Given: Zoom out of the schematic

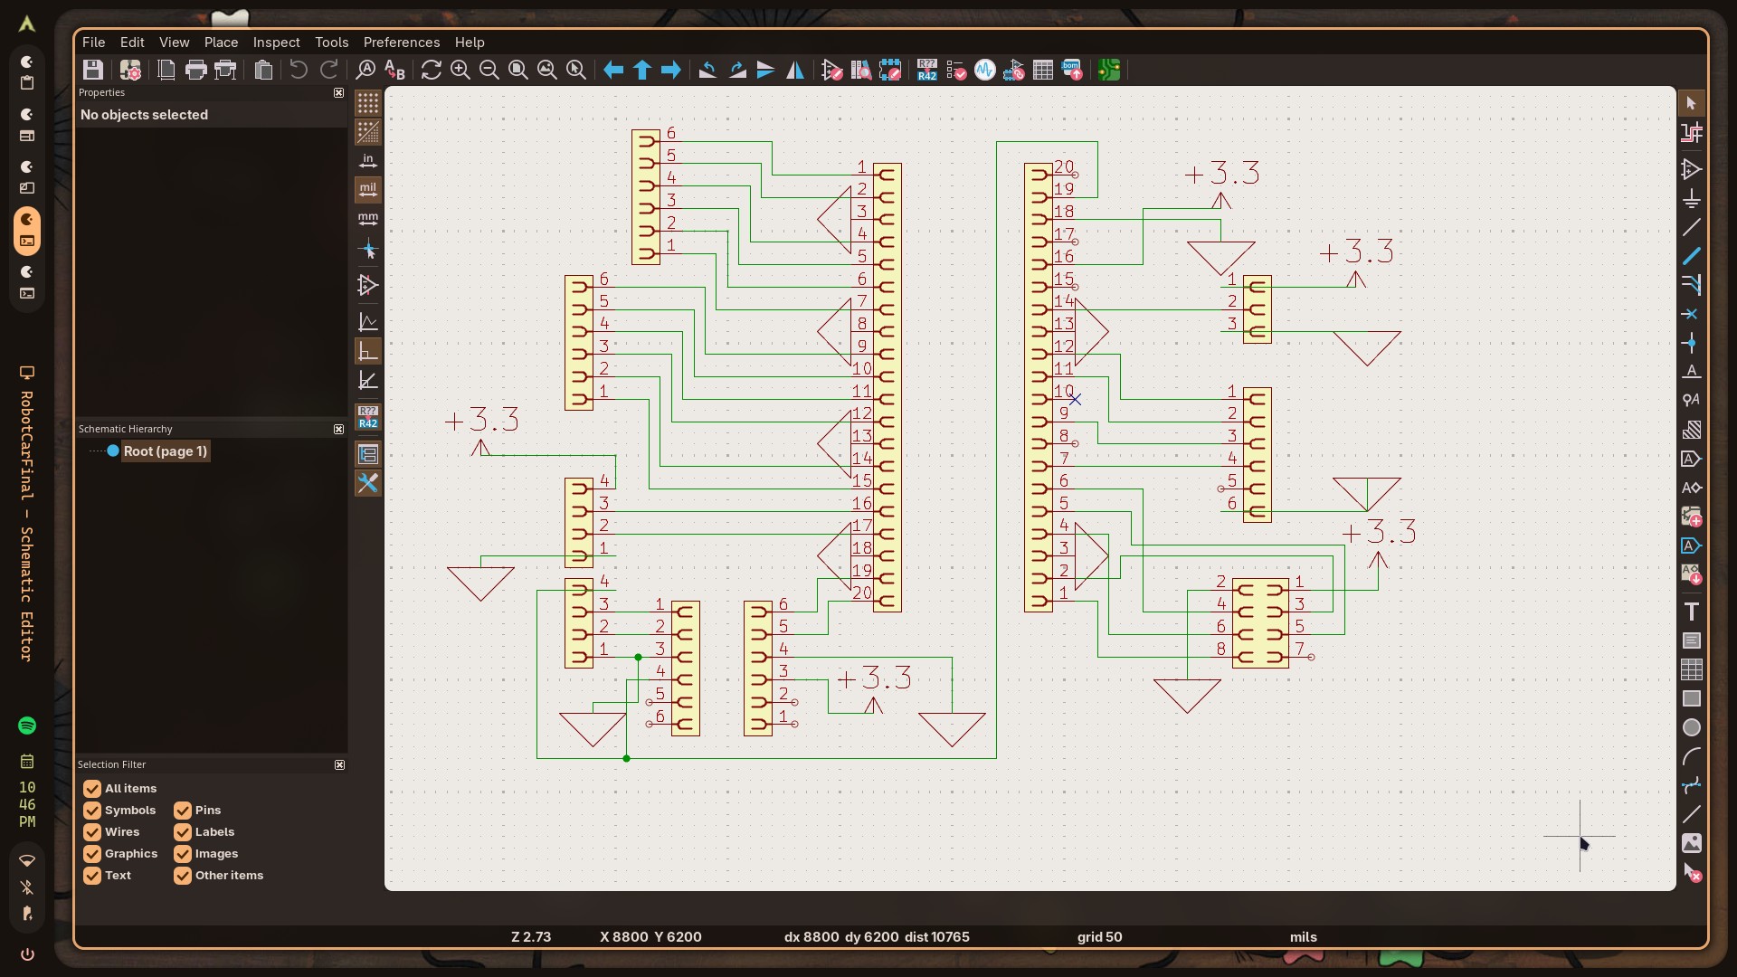Looking at the screenshot, I should 489,70.
